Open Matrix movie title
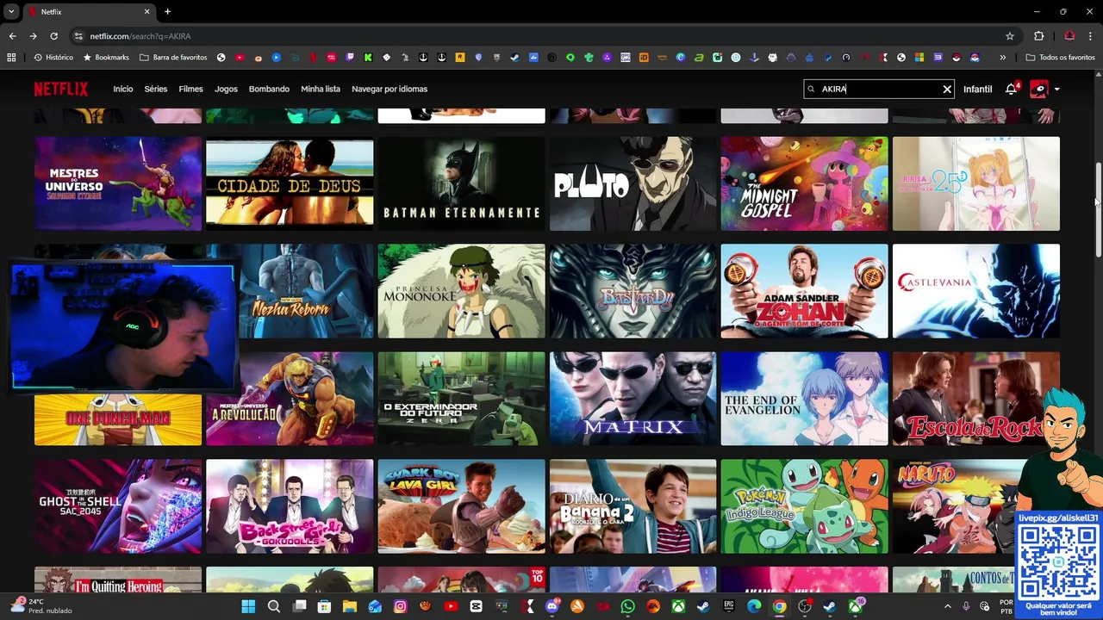 (x=633, y=399)
